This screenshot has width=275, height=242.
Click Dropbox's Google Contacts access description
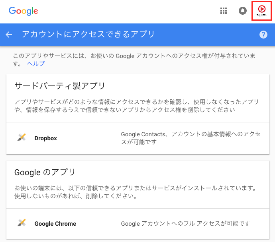tap(191, 138)
